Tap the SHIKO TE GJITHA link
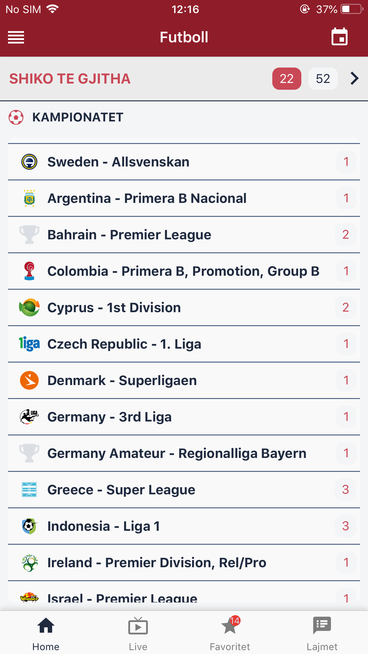This screenshot has width=368, height=654. 70,79
